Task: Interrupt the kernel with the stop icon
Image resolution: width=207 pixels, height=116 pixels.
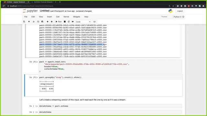Action: [65, 22]
